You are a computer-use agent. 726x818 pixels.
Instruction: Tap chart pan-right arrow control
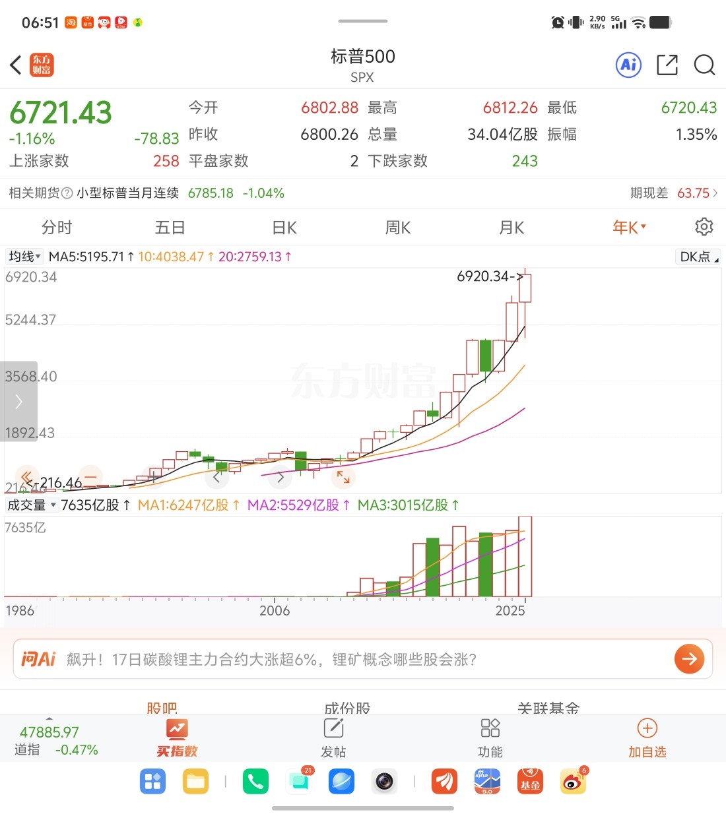(280, 476)
